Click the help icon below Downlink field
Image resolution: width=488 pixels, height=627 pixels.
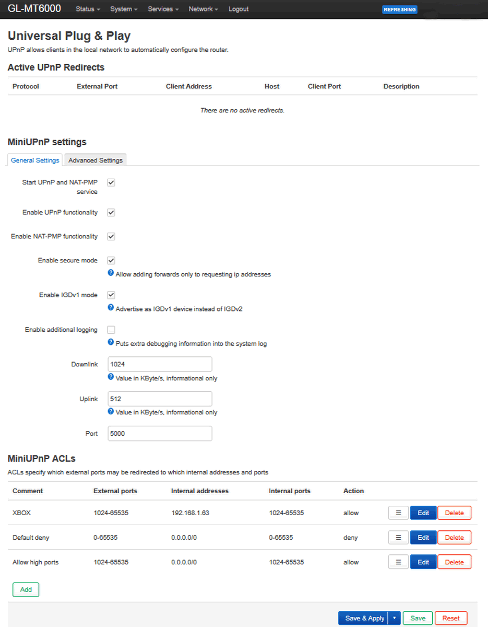(x=111, y=377)
